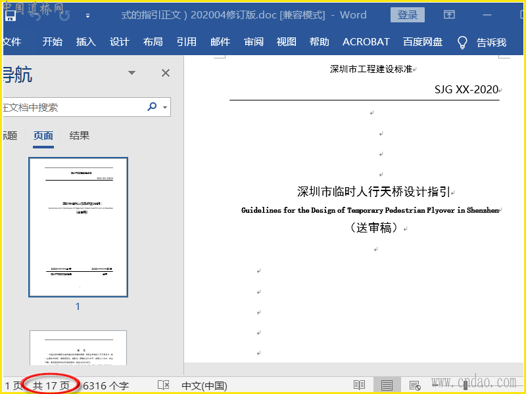
Task: Select the 页面 pages navigation tab
Action: [x=43, y=136]
